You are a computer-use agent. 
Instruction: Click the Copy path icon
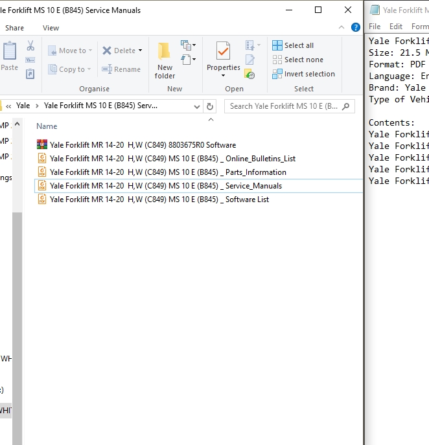click(30, 60)
